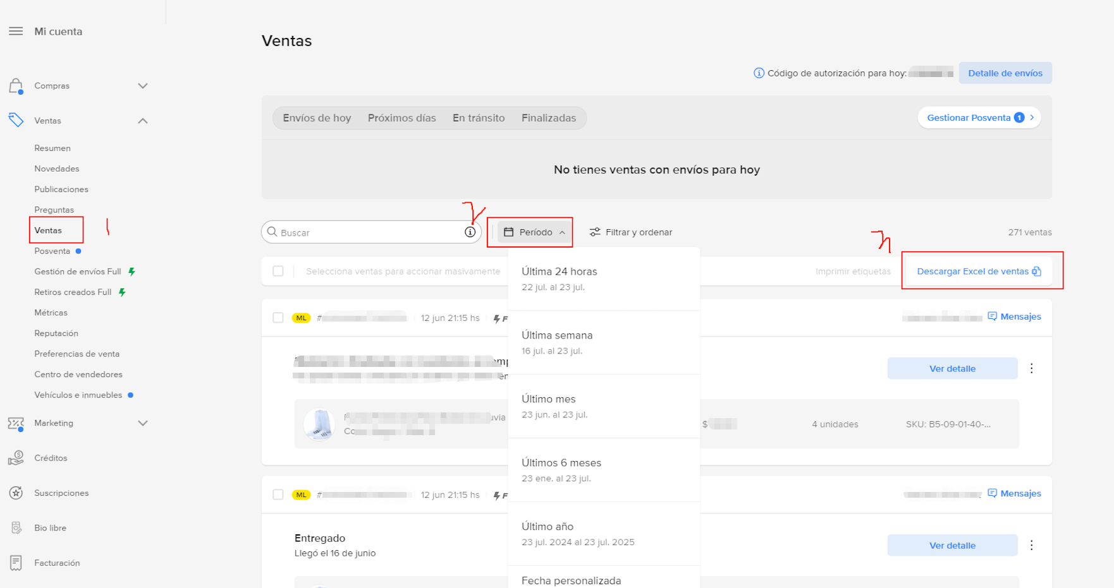Click the info icon by Código de autorización
Viewport: 1114px width, 588px height.
tap(759, 73)
